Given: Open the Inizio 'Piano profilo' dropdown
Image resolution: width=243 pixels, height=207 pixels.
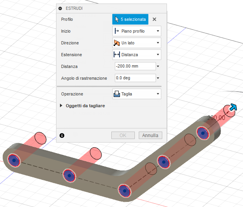Looking at the screenshot, I should click(x=137, y=31).
